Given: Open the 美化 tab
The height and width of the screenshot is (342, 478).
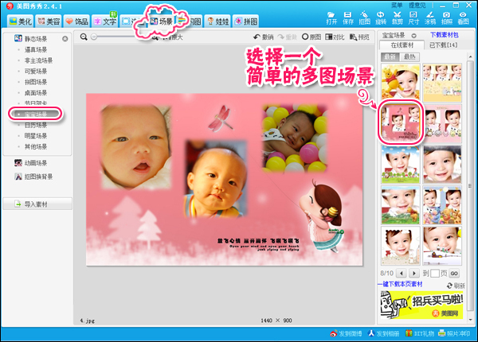Looking at the screenshot, I should [x=21, y=21].
